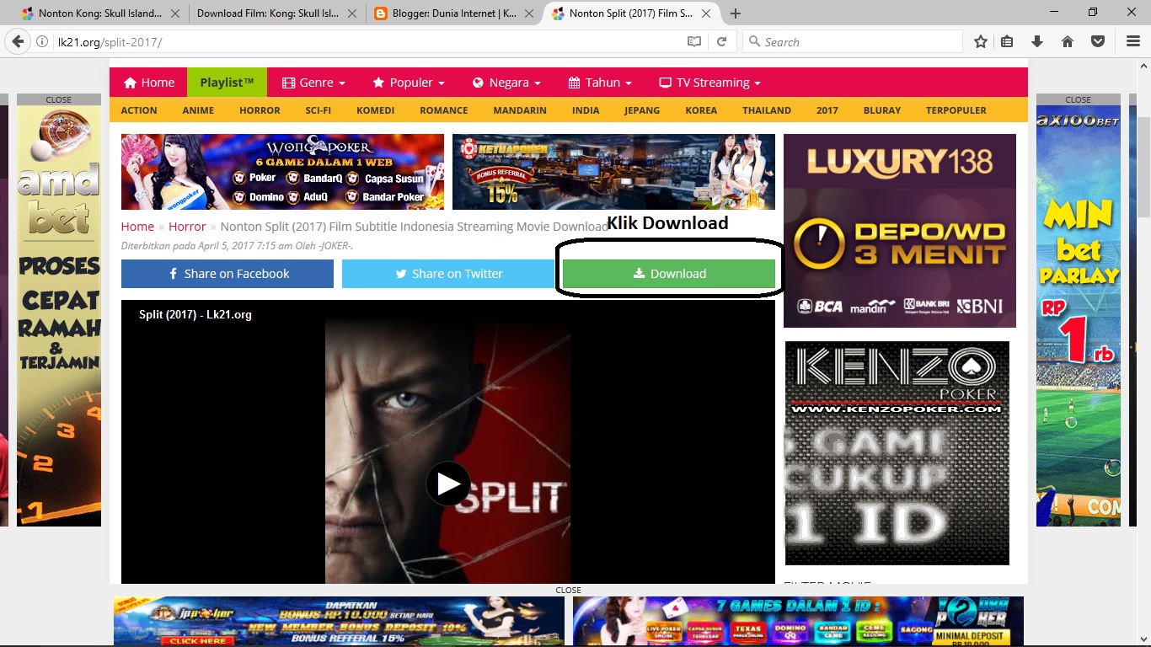The height and width of the screenshot is (647, 1151).
Task: Open the ROMANCE category link
Action: [444, 110]
